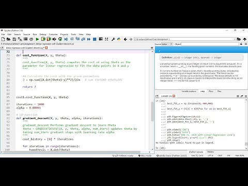The image size is (248, 186).
Task: Click the remove all variables eraser icon
Action: click(242, 96)
